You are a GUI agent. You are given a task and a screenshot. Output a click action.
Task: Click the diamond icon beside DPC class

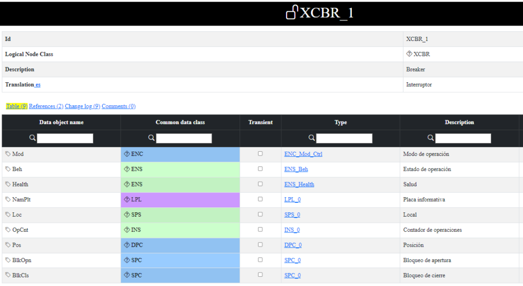(x=127, y=245)
